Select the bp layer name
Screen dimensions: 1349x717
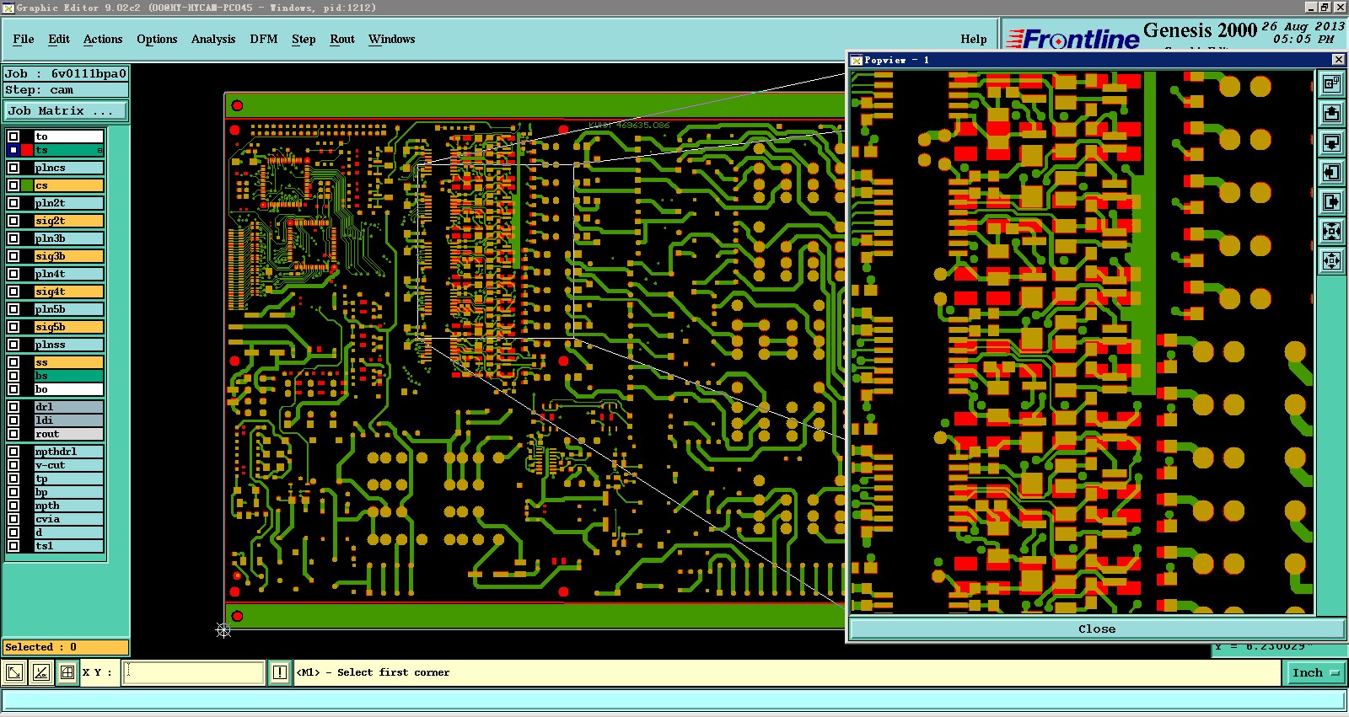(x=68, y=492)
